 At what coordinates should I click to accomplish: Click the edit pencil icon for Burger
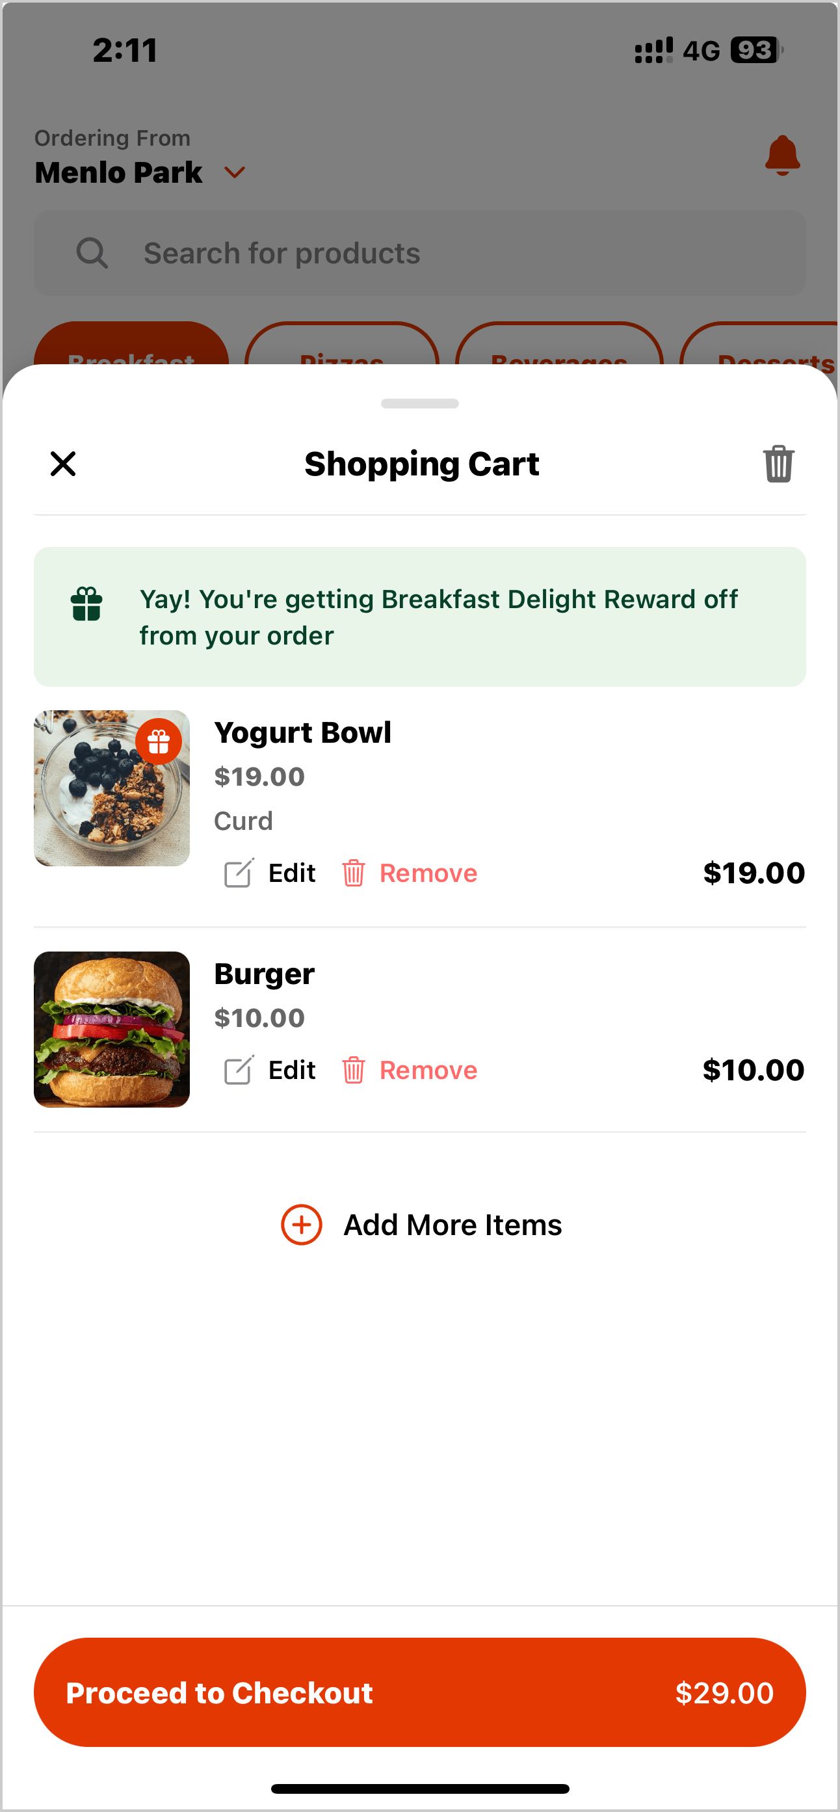pos(239,1070)
